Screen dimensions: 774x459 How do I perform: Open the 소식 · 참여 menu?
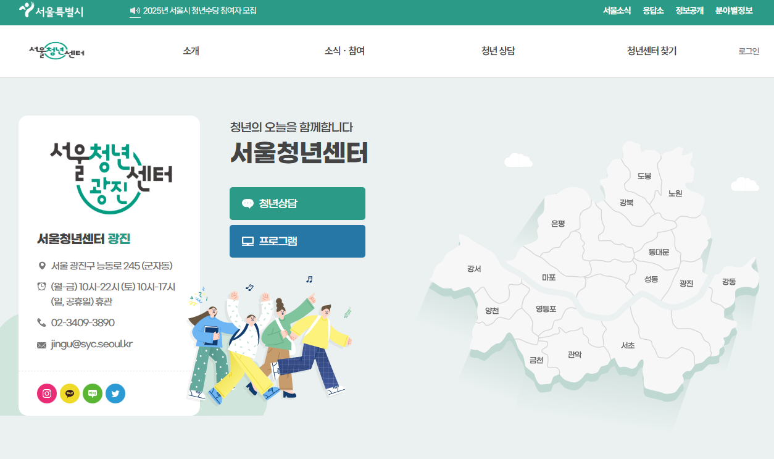pos(344,51)
